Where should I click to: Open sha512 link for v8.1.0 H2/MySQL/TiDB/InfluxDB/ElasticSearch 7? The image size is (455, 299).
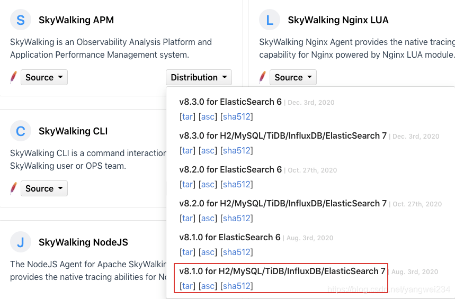click(x=236, y=286)
